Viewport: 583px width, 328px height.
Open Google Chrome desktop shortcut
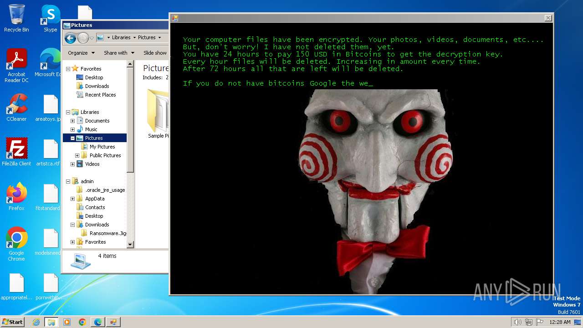[16, 244]
